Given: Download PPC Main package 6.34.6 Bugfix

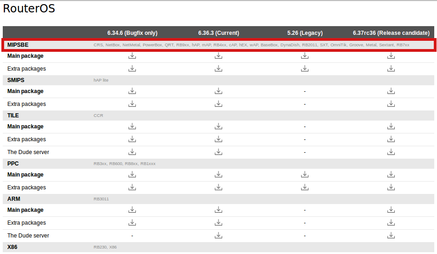Looking at the screenshot, I should coord(132,175).
